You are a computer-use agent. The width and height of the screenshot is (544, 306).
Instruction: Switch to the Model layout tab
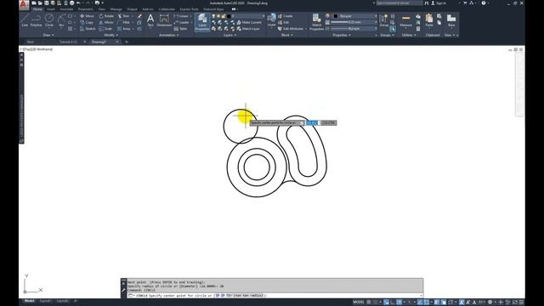(x=30, y=301)
